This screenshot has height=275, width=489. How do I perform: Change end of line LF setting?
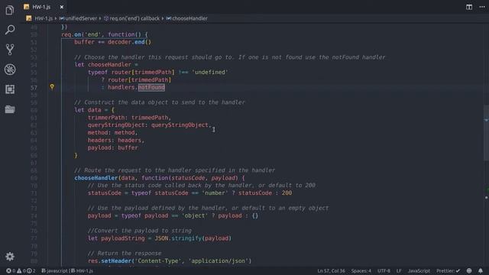point(399,270)
